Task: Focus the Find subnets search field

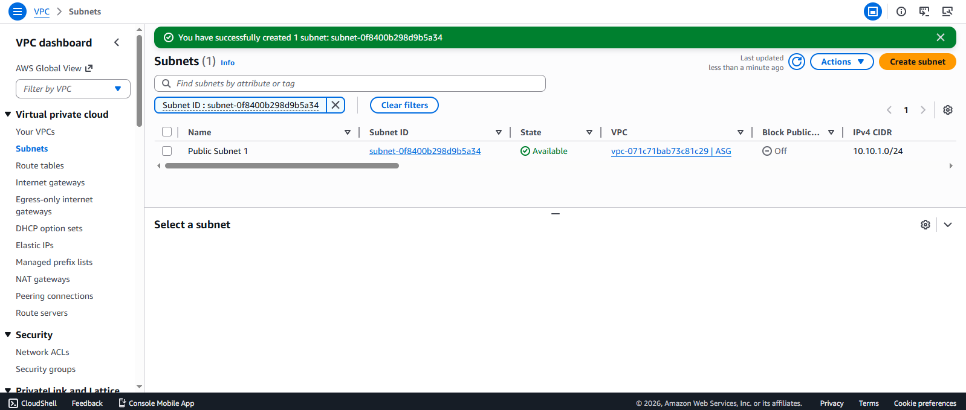Action: point(350,83)
